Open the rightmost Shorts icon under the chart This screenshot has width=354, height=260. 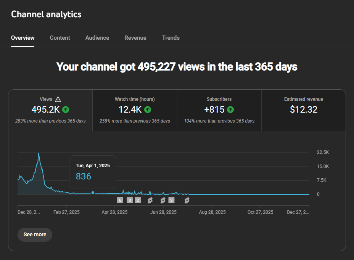click(x=187, y=200)
